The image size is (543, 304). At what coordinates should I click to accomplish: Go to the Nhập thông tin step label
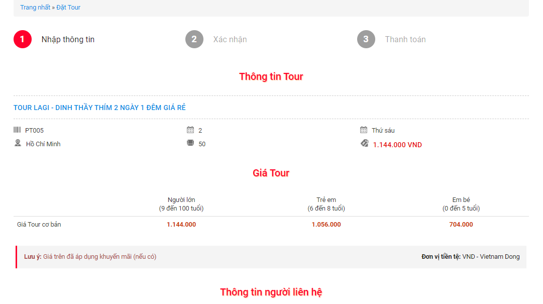[68, 39]
